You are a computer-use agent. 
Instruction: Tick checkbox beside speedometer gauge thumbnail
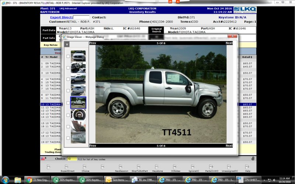point(68,115)
